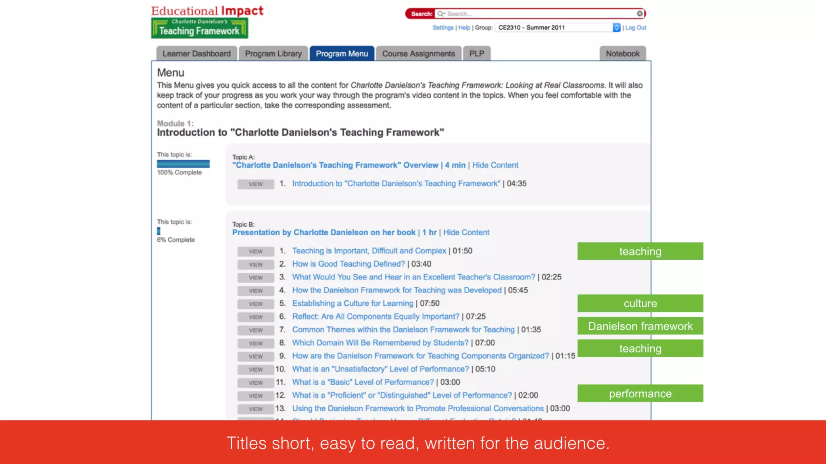The image size is (826, 464).
Task: Open the Notebook tab
Action: pos(622,54)
